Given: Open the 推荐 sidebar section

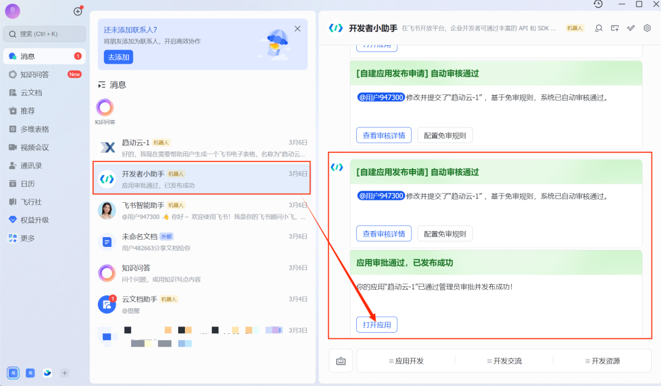Looking at the screenshot, I should (x=44, y=110).
